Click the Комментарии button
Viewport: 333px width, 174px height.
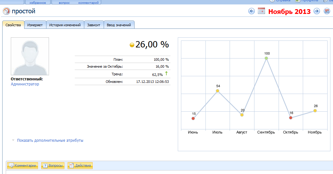pos(23,165)
